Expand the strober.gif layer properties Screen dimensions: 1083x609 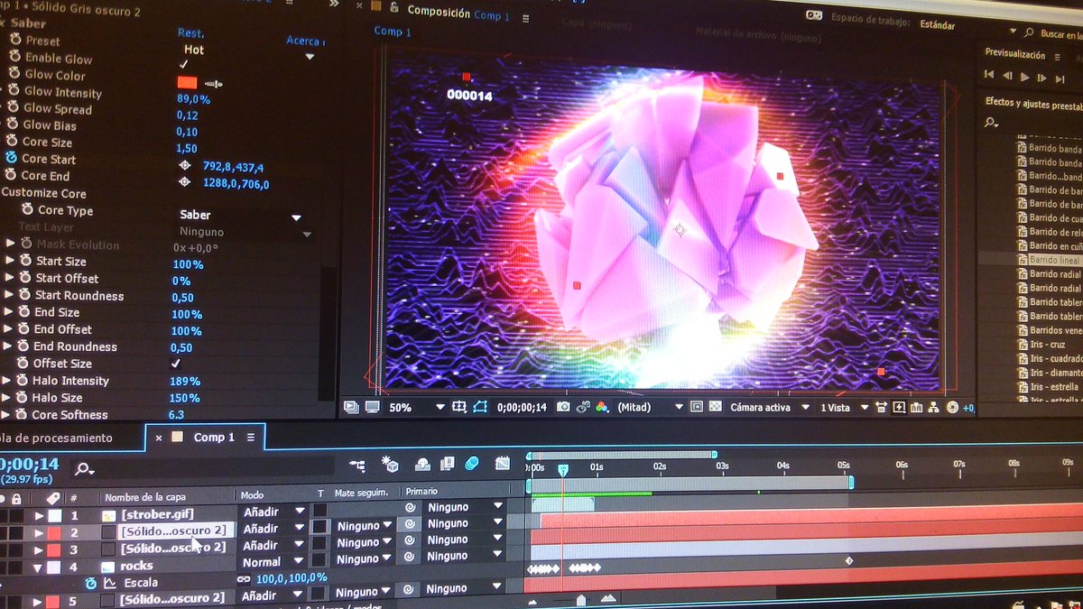[39, 516]
